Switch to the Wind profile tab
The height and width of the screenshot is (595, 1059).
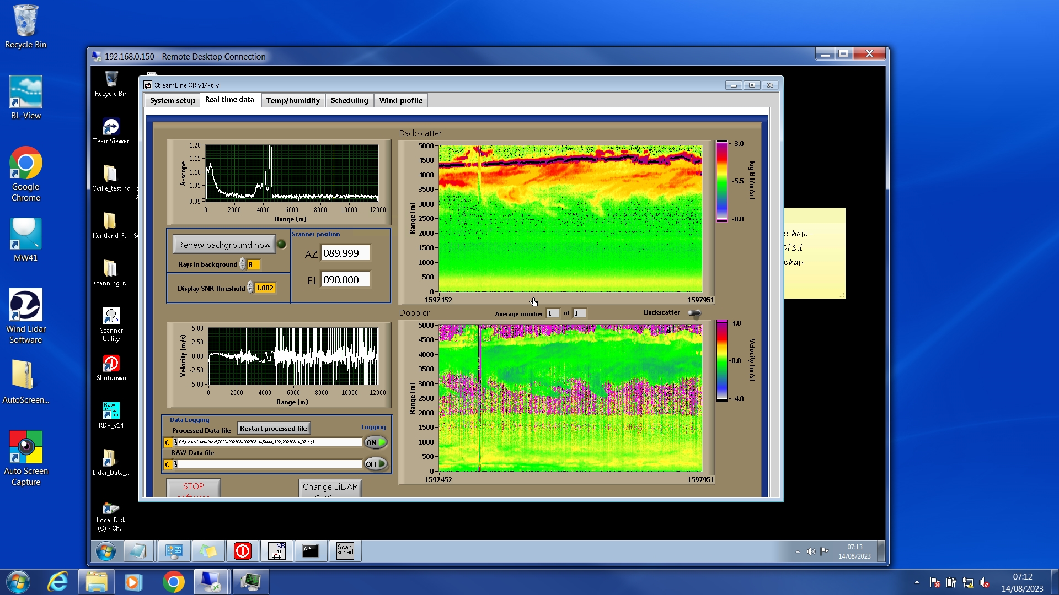pos(400,100)
